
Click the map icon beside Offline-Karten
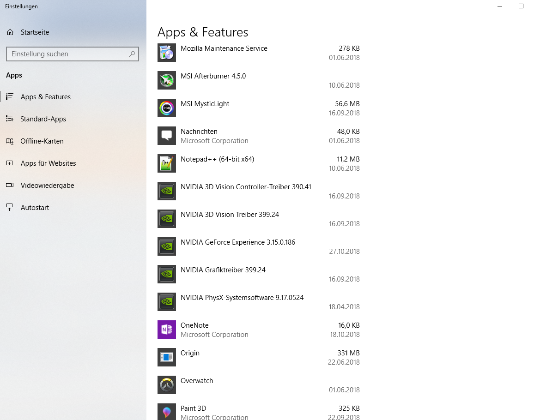point(10,141)
